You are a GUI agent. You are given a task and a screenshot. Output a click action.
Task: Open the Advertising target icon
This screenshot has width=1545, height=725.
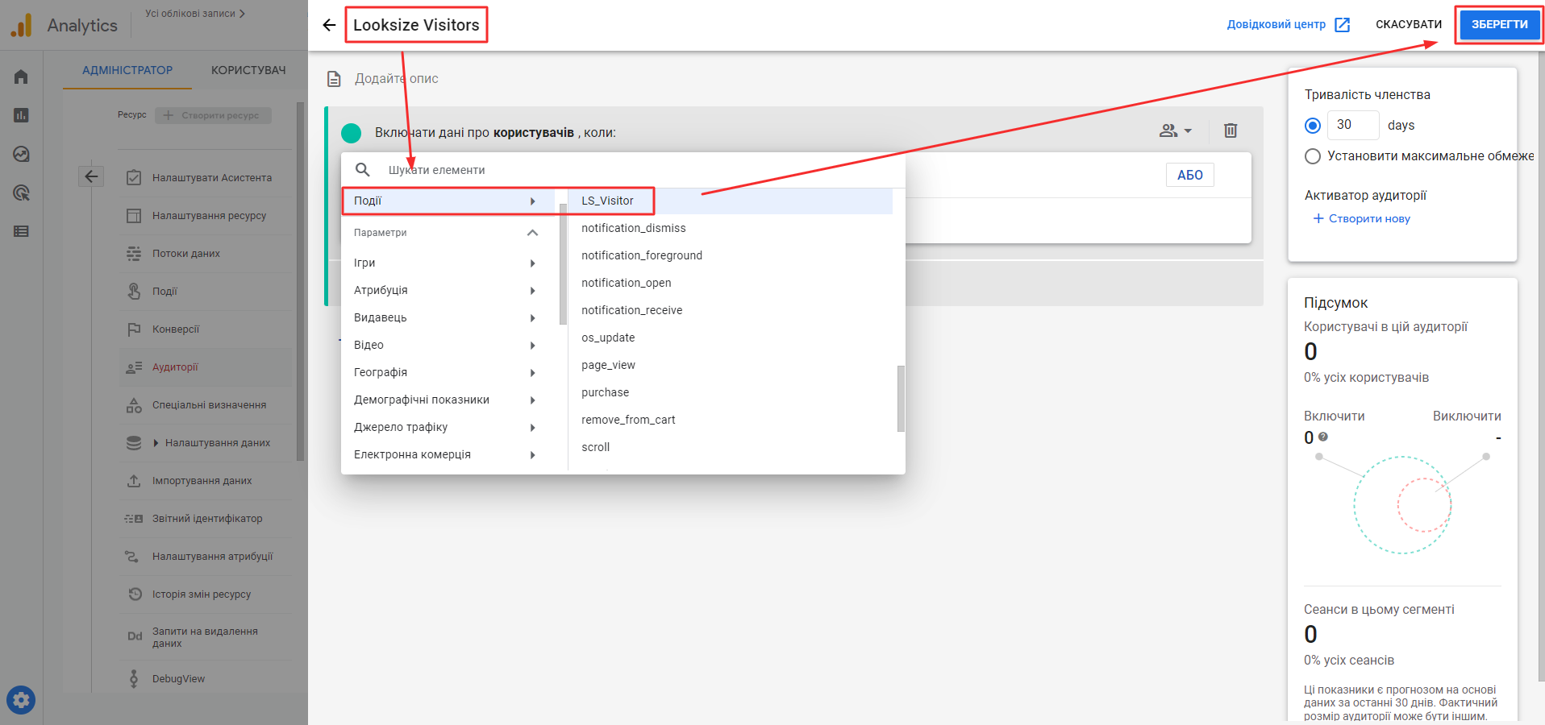click(21, 193)
